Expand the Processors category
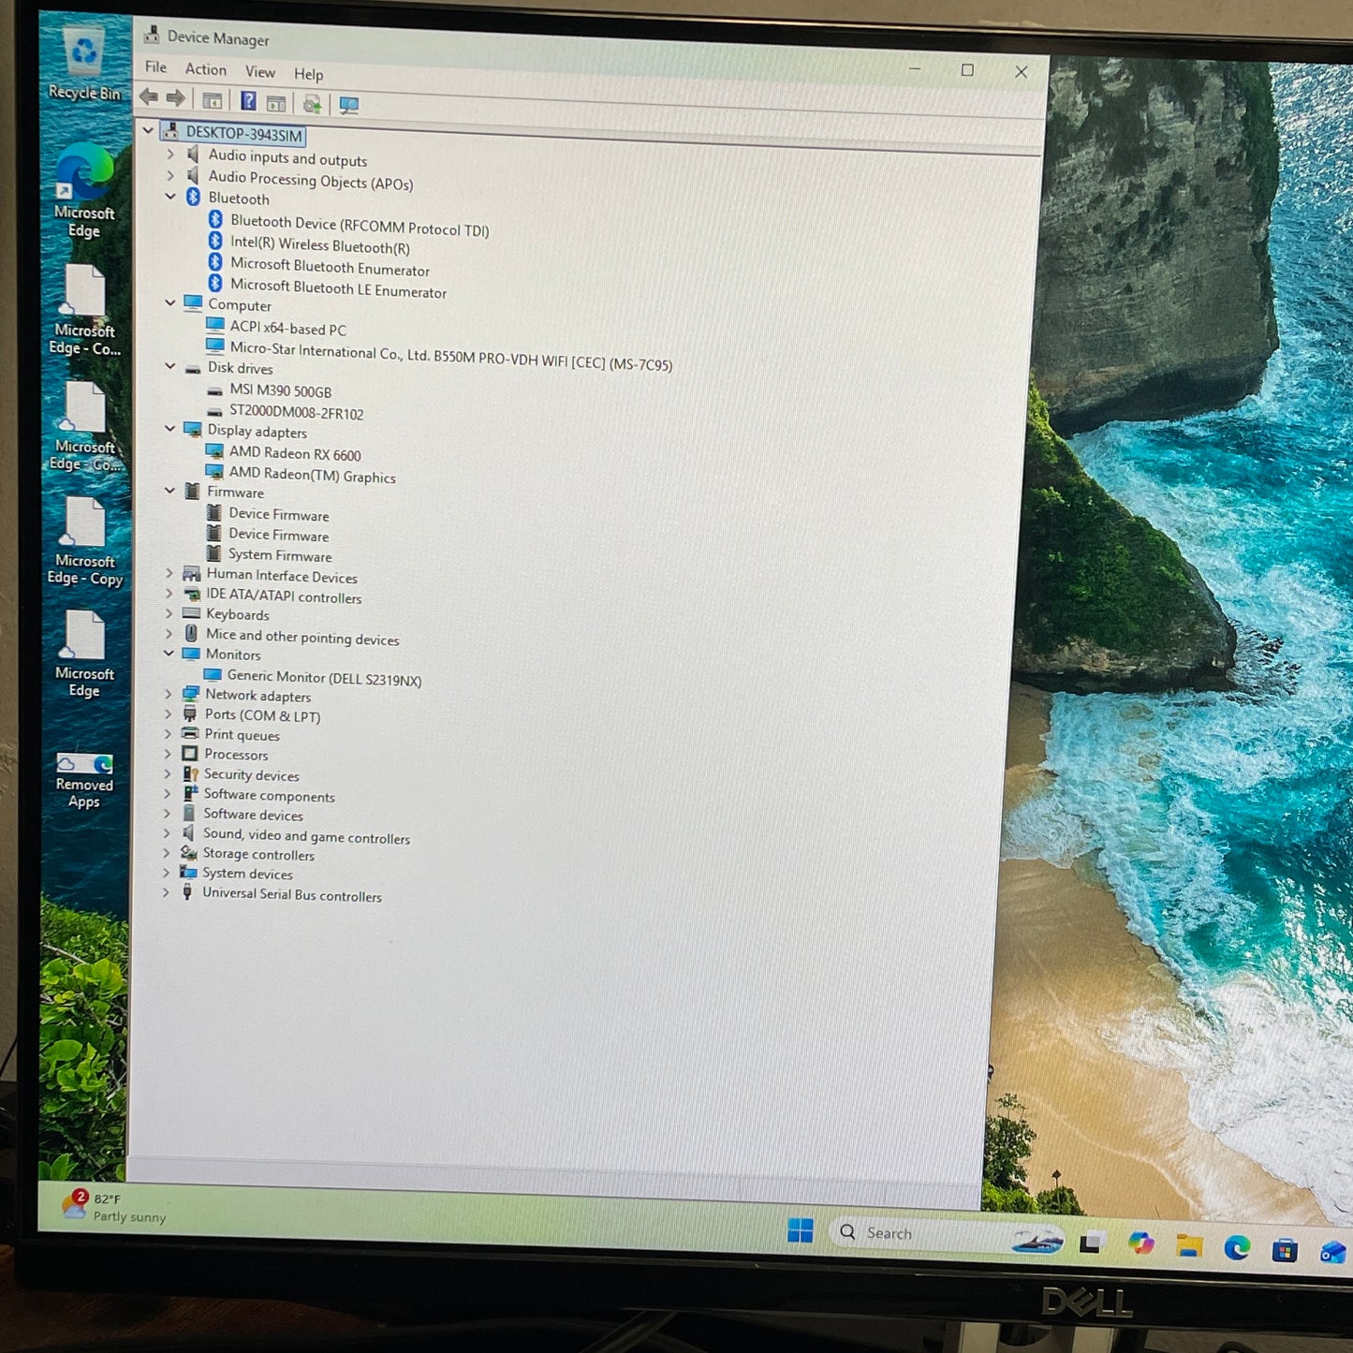Viewport: 1353px width, 1353px height. 168,753
